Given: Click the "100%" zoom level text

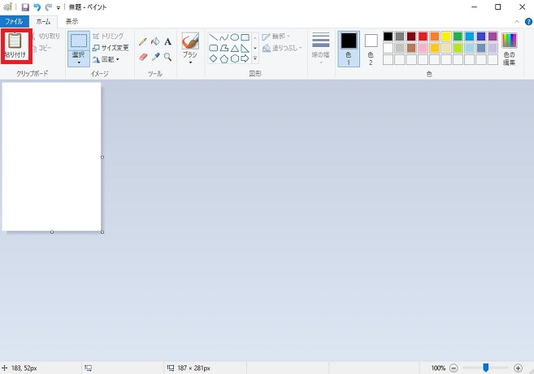Looking at the screenshot, I should tap(438, 368).
